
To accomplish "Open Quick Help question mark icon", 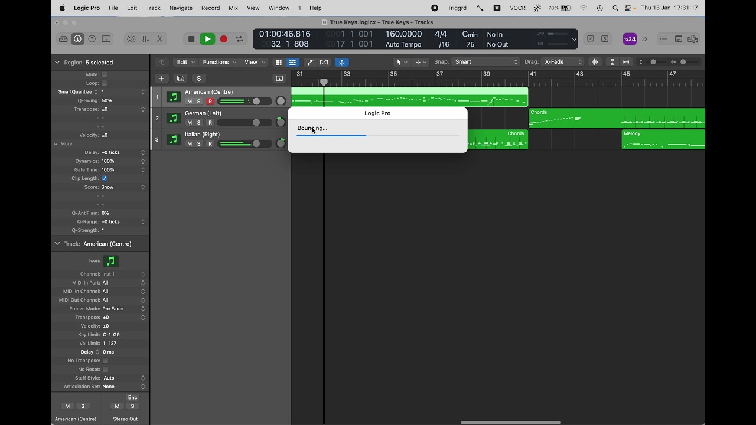I will pos(92,39).
